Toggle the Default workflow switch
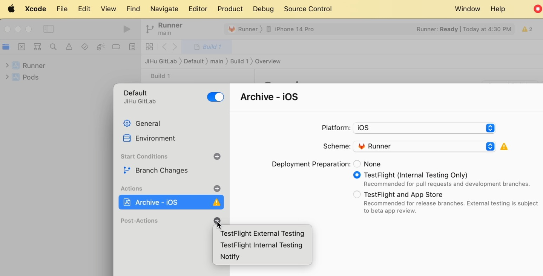Screen dimensions: 543x276 coord(215,97)
